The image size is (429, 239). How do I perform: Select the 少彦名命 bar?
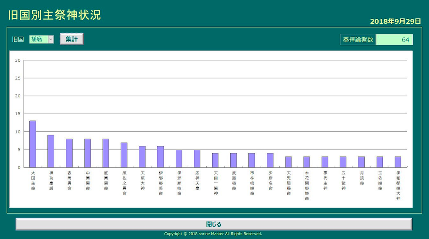click(270, 160)
